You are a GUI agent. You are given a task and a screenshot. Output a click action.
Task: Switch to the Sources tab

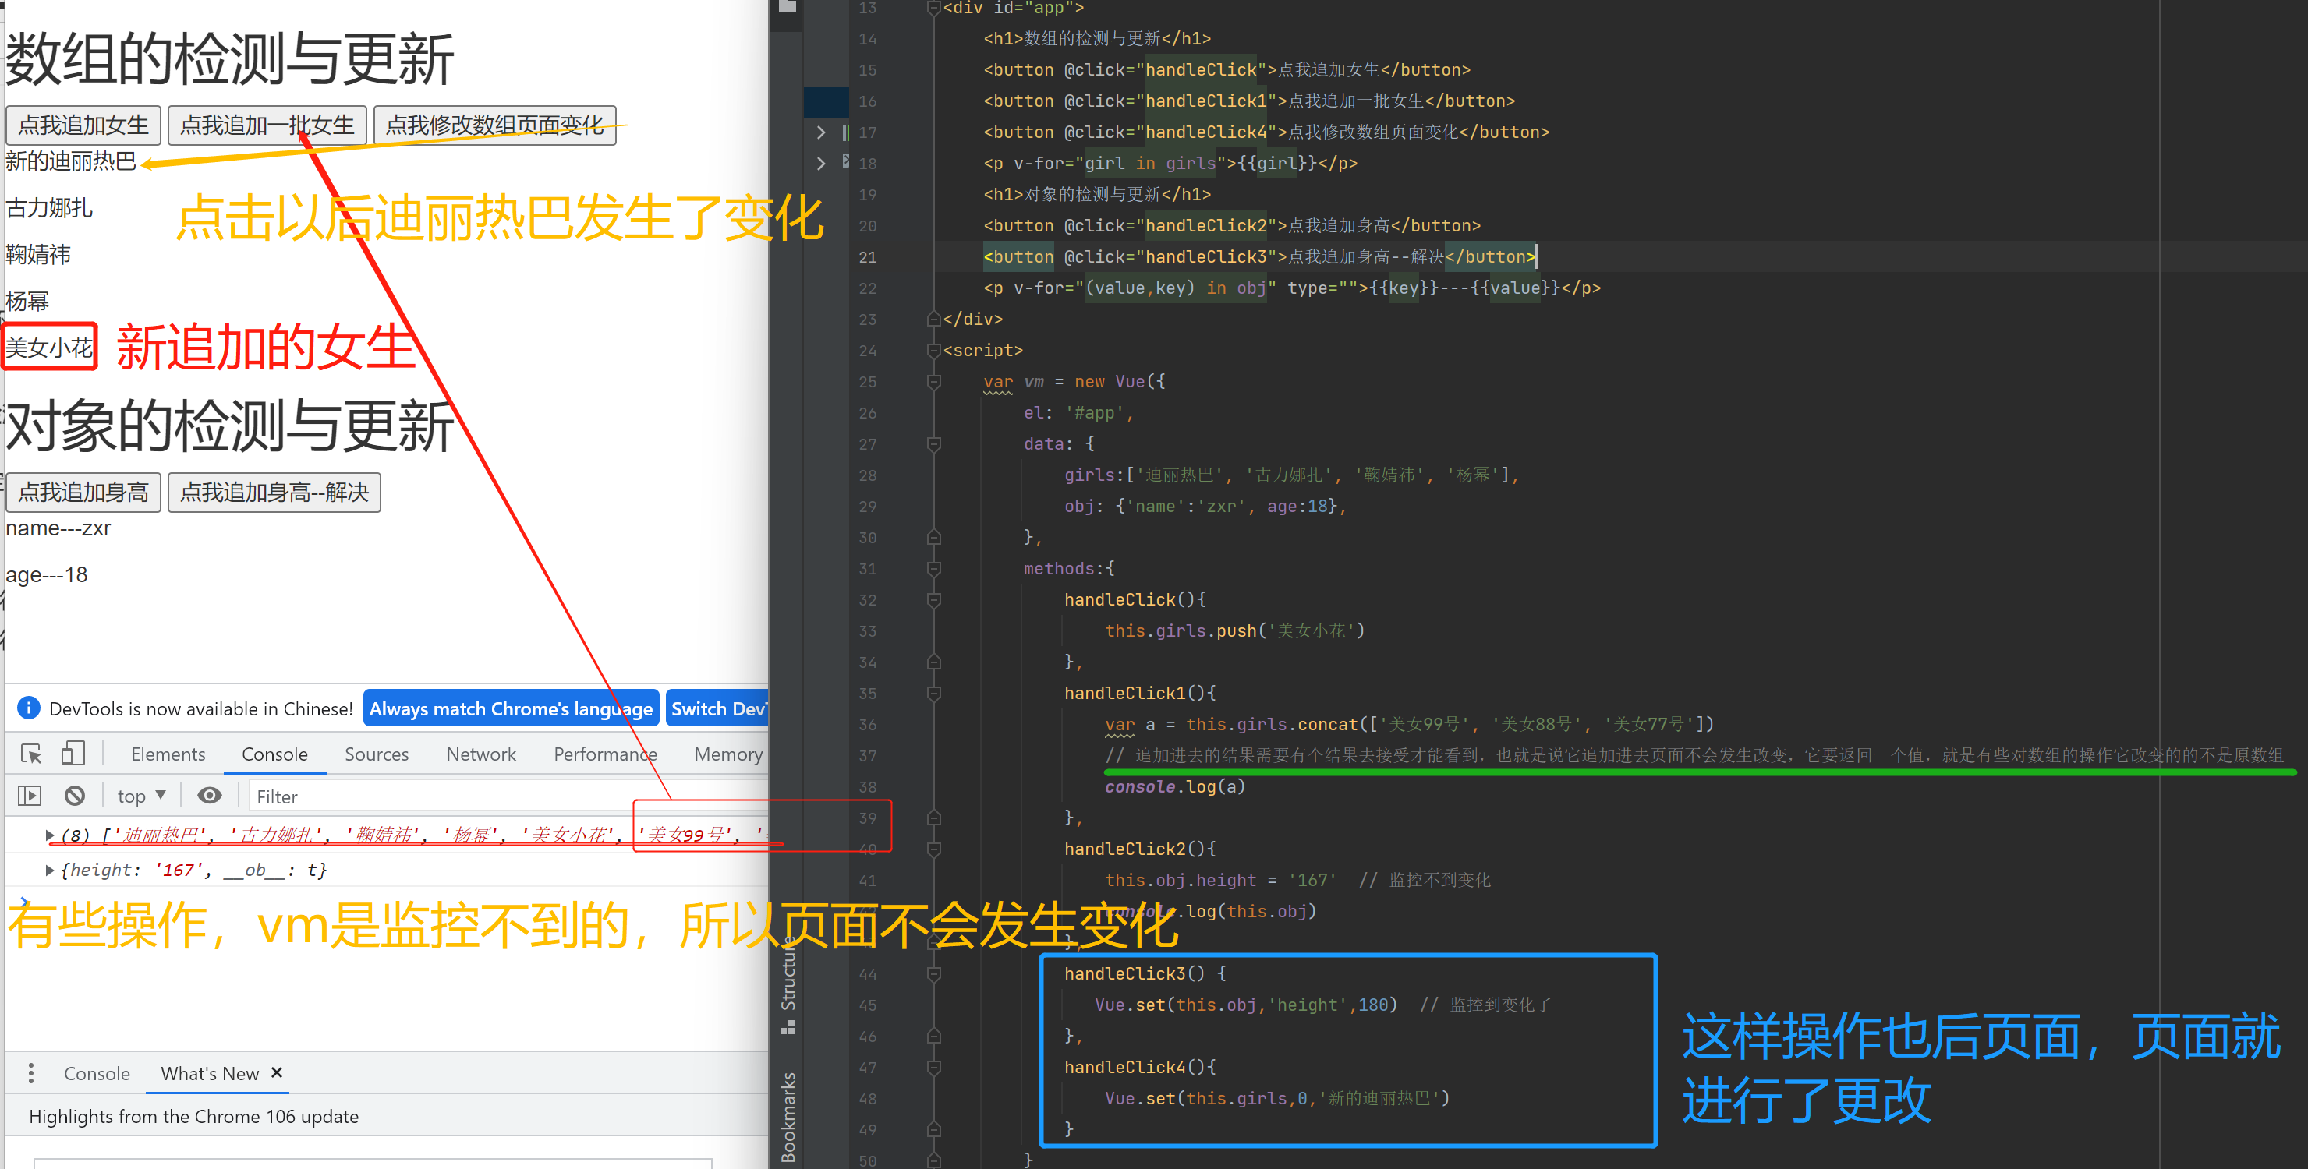pos(377,754)
